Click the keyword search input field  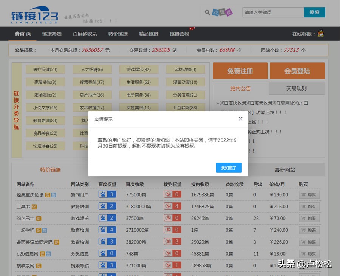click(x=273, y=12)
